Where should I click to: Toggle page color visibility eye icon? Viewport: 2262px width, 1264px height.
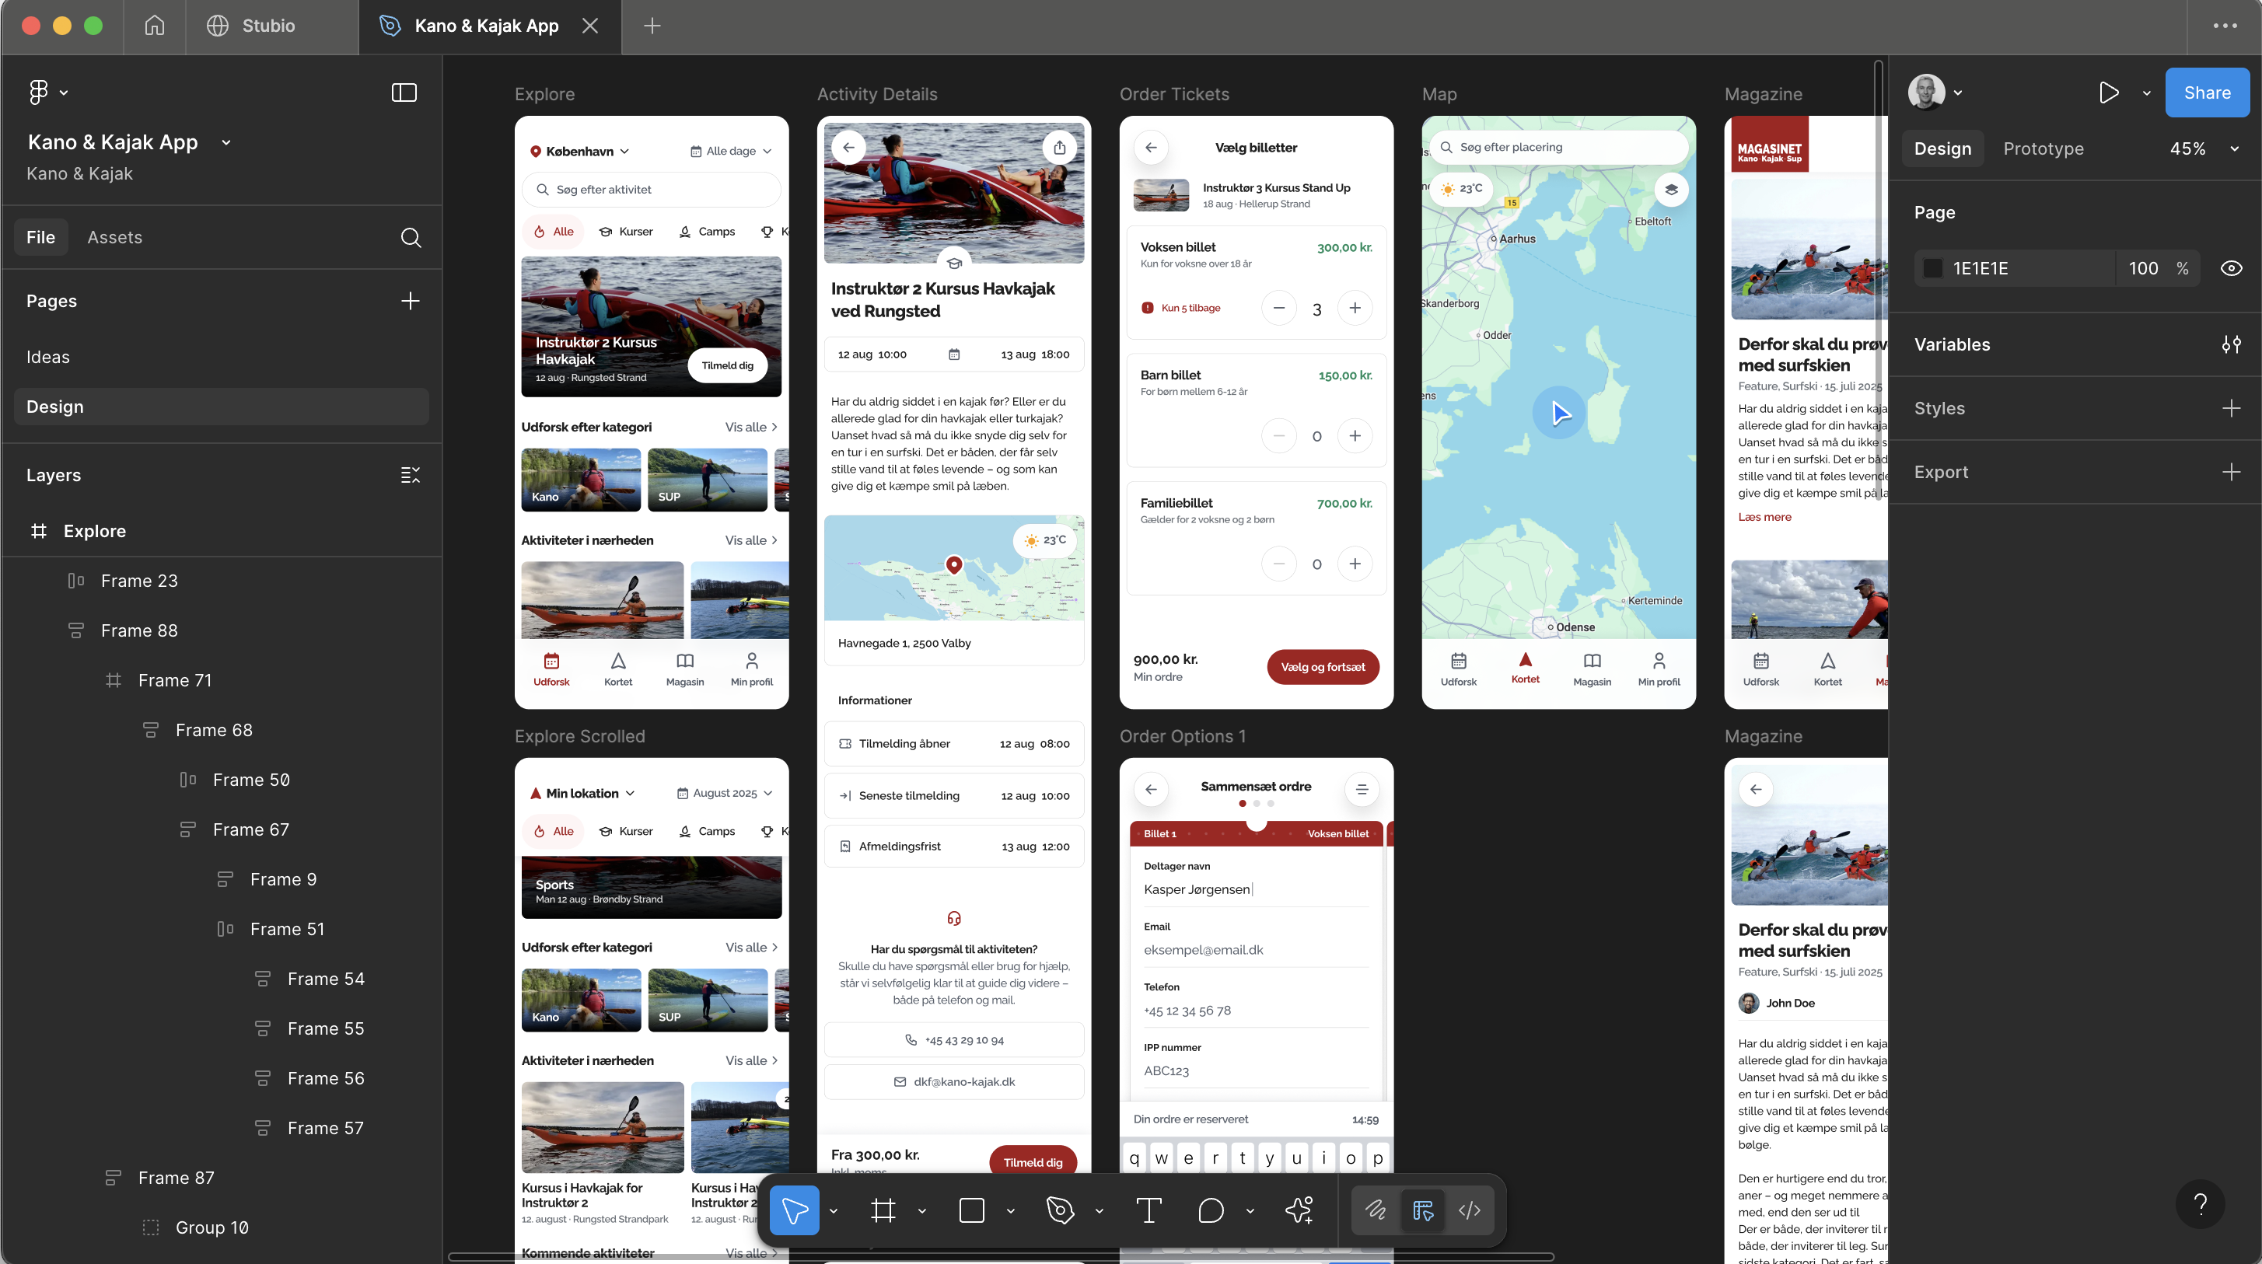(x=2231, y=269)
